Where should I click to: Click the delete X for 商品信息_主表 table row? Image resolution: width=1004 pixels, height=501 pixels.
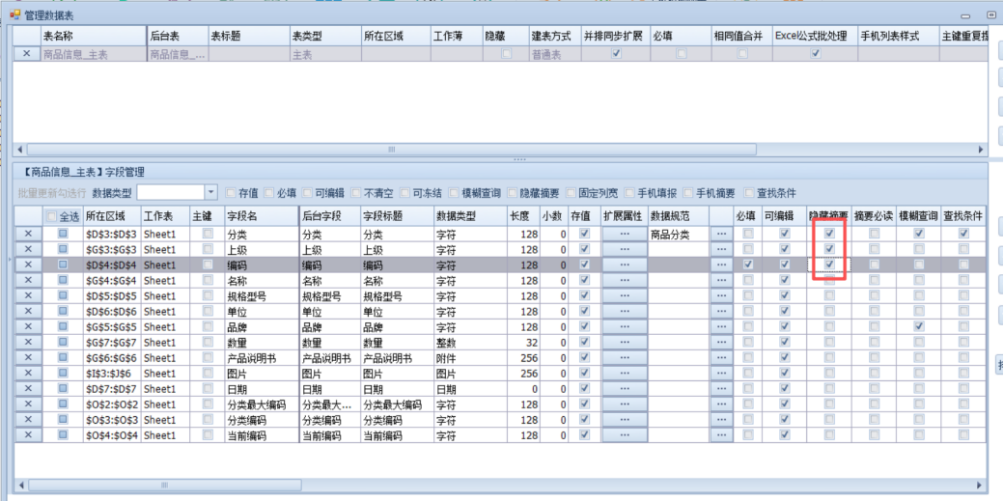[26, 55]
